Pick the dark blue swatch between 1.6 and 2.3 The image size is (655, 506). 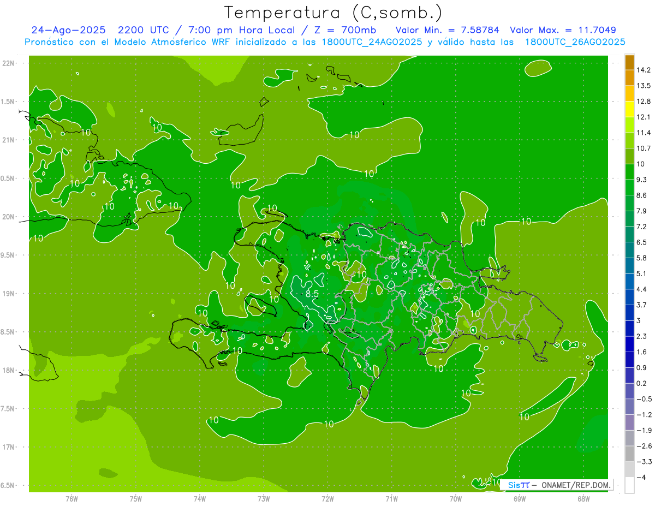pos(629,344)
